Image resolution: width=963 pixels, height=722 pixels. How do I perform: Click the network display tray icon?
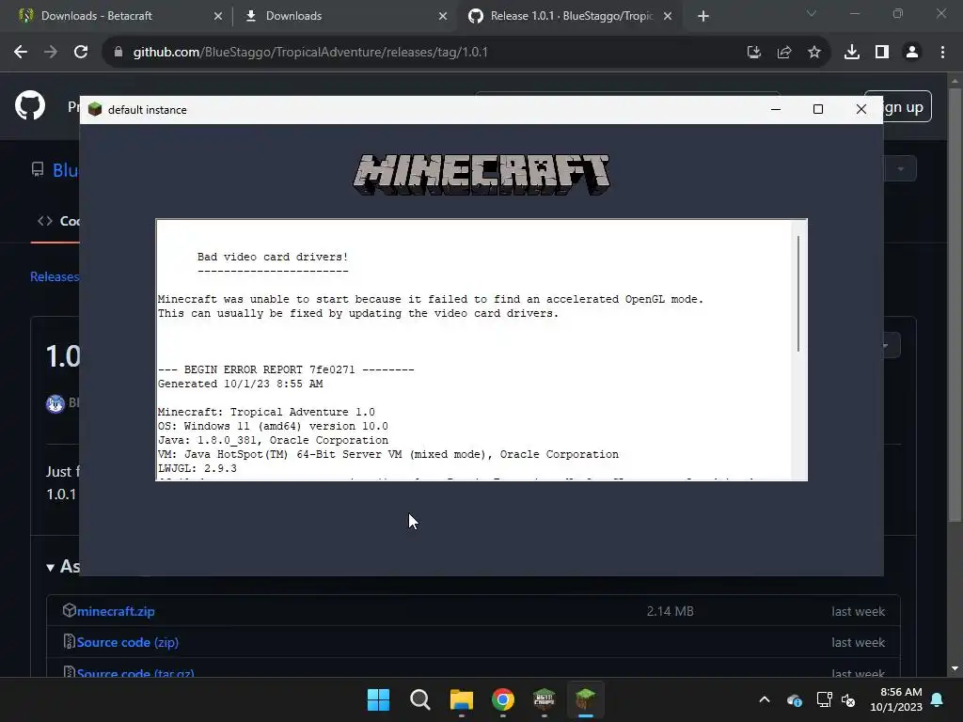tap(824, 699)
